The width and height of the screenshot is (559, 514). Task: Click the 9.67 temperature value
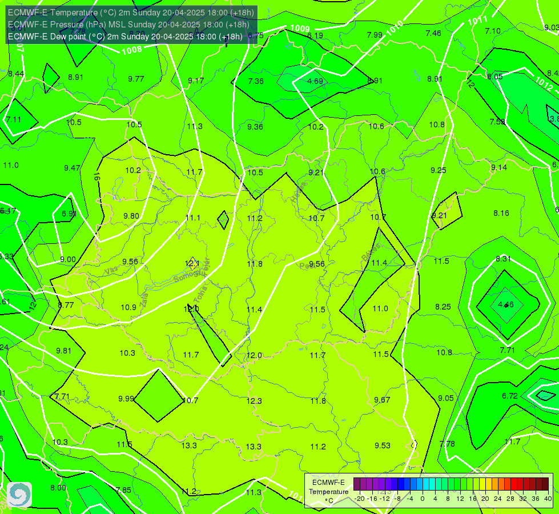[x=382, y=400]
